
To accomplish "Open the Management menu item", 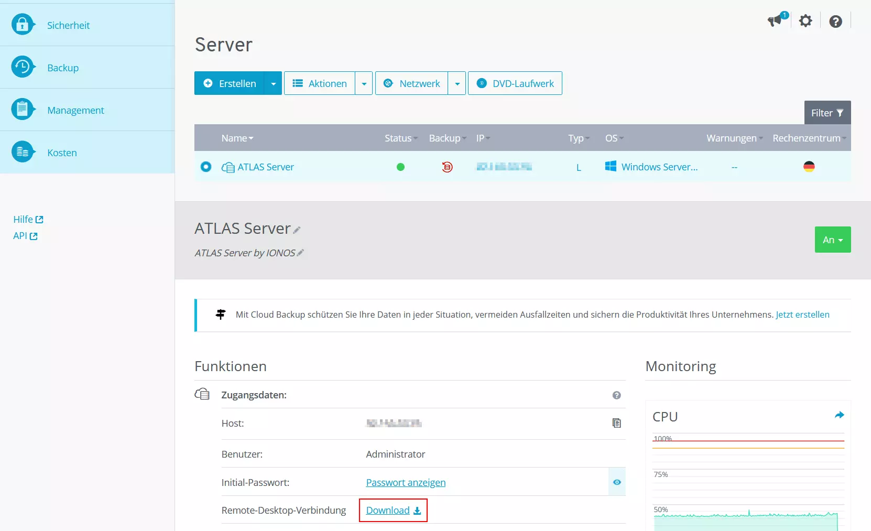I will (87, 110).
